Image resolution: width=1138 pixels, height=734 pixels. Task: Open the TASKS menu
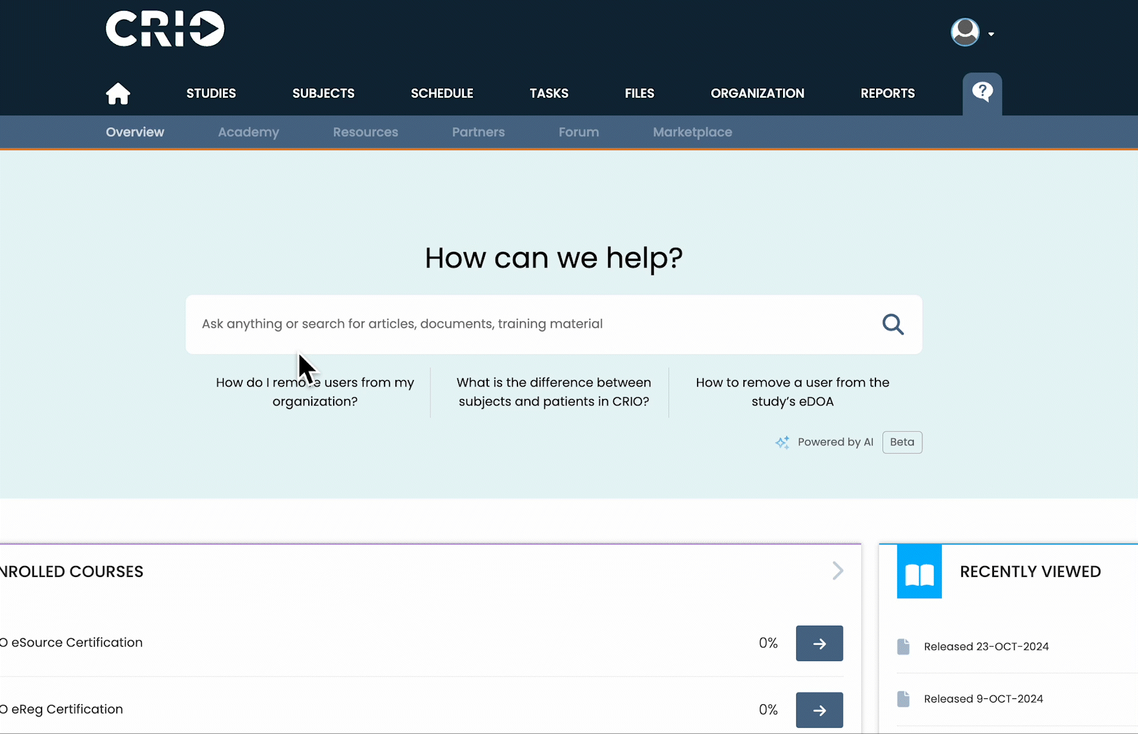point(549,93)
